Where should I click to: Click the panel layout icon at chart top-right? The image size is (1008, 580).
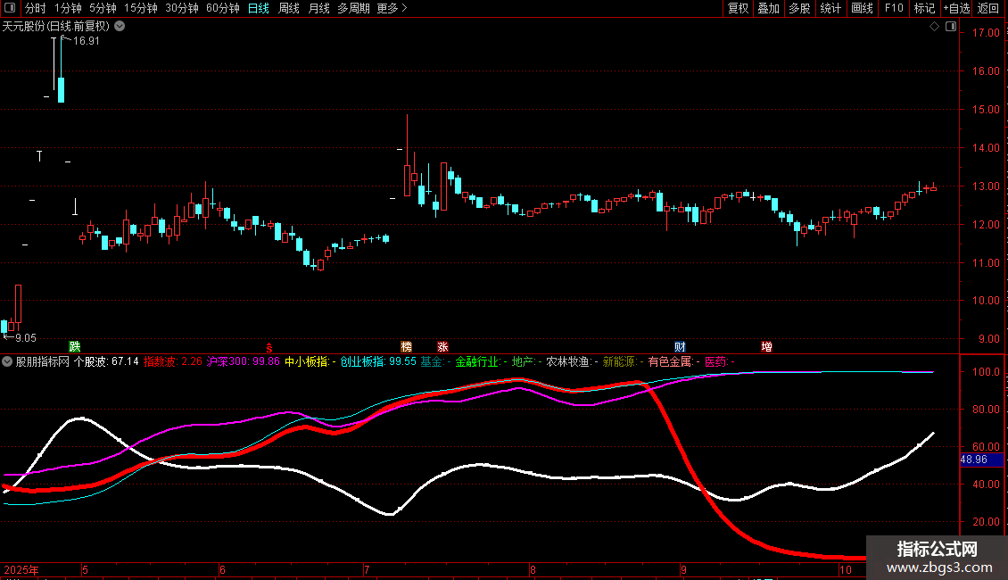[949, 27]
